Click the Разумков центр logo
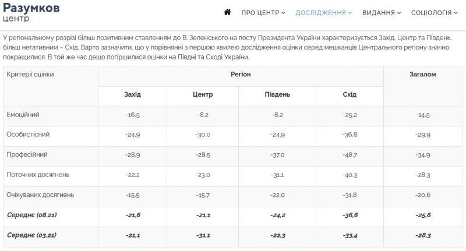The image size is (466, 251). click(31, 12)
